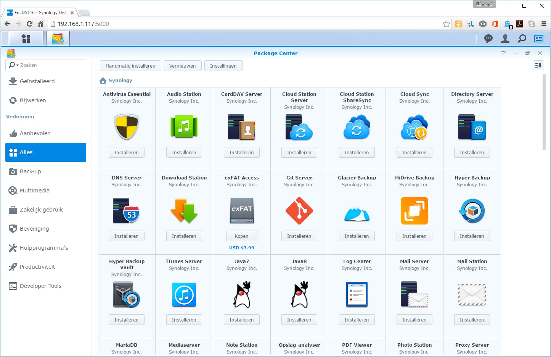The width and height of the screenshot is (551, 357).
Task: Open Package Center help question mark
Action: click(503, 53)
